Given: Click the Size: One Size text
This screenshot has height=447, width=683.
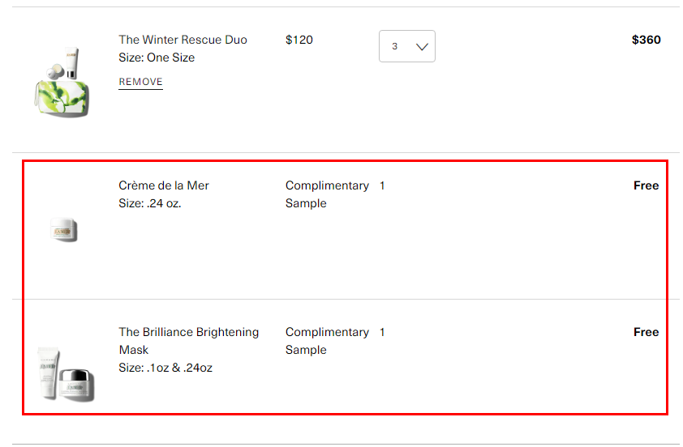Looking at the screenshot, I should pyautogui.click(x=157, y=57).
